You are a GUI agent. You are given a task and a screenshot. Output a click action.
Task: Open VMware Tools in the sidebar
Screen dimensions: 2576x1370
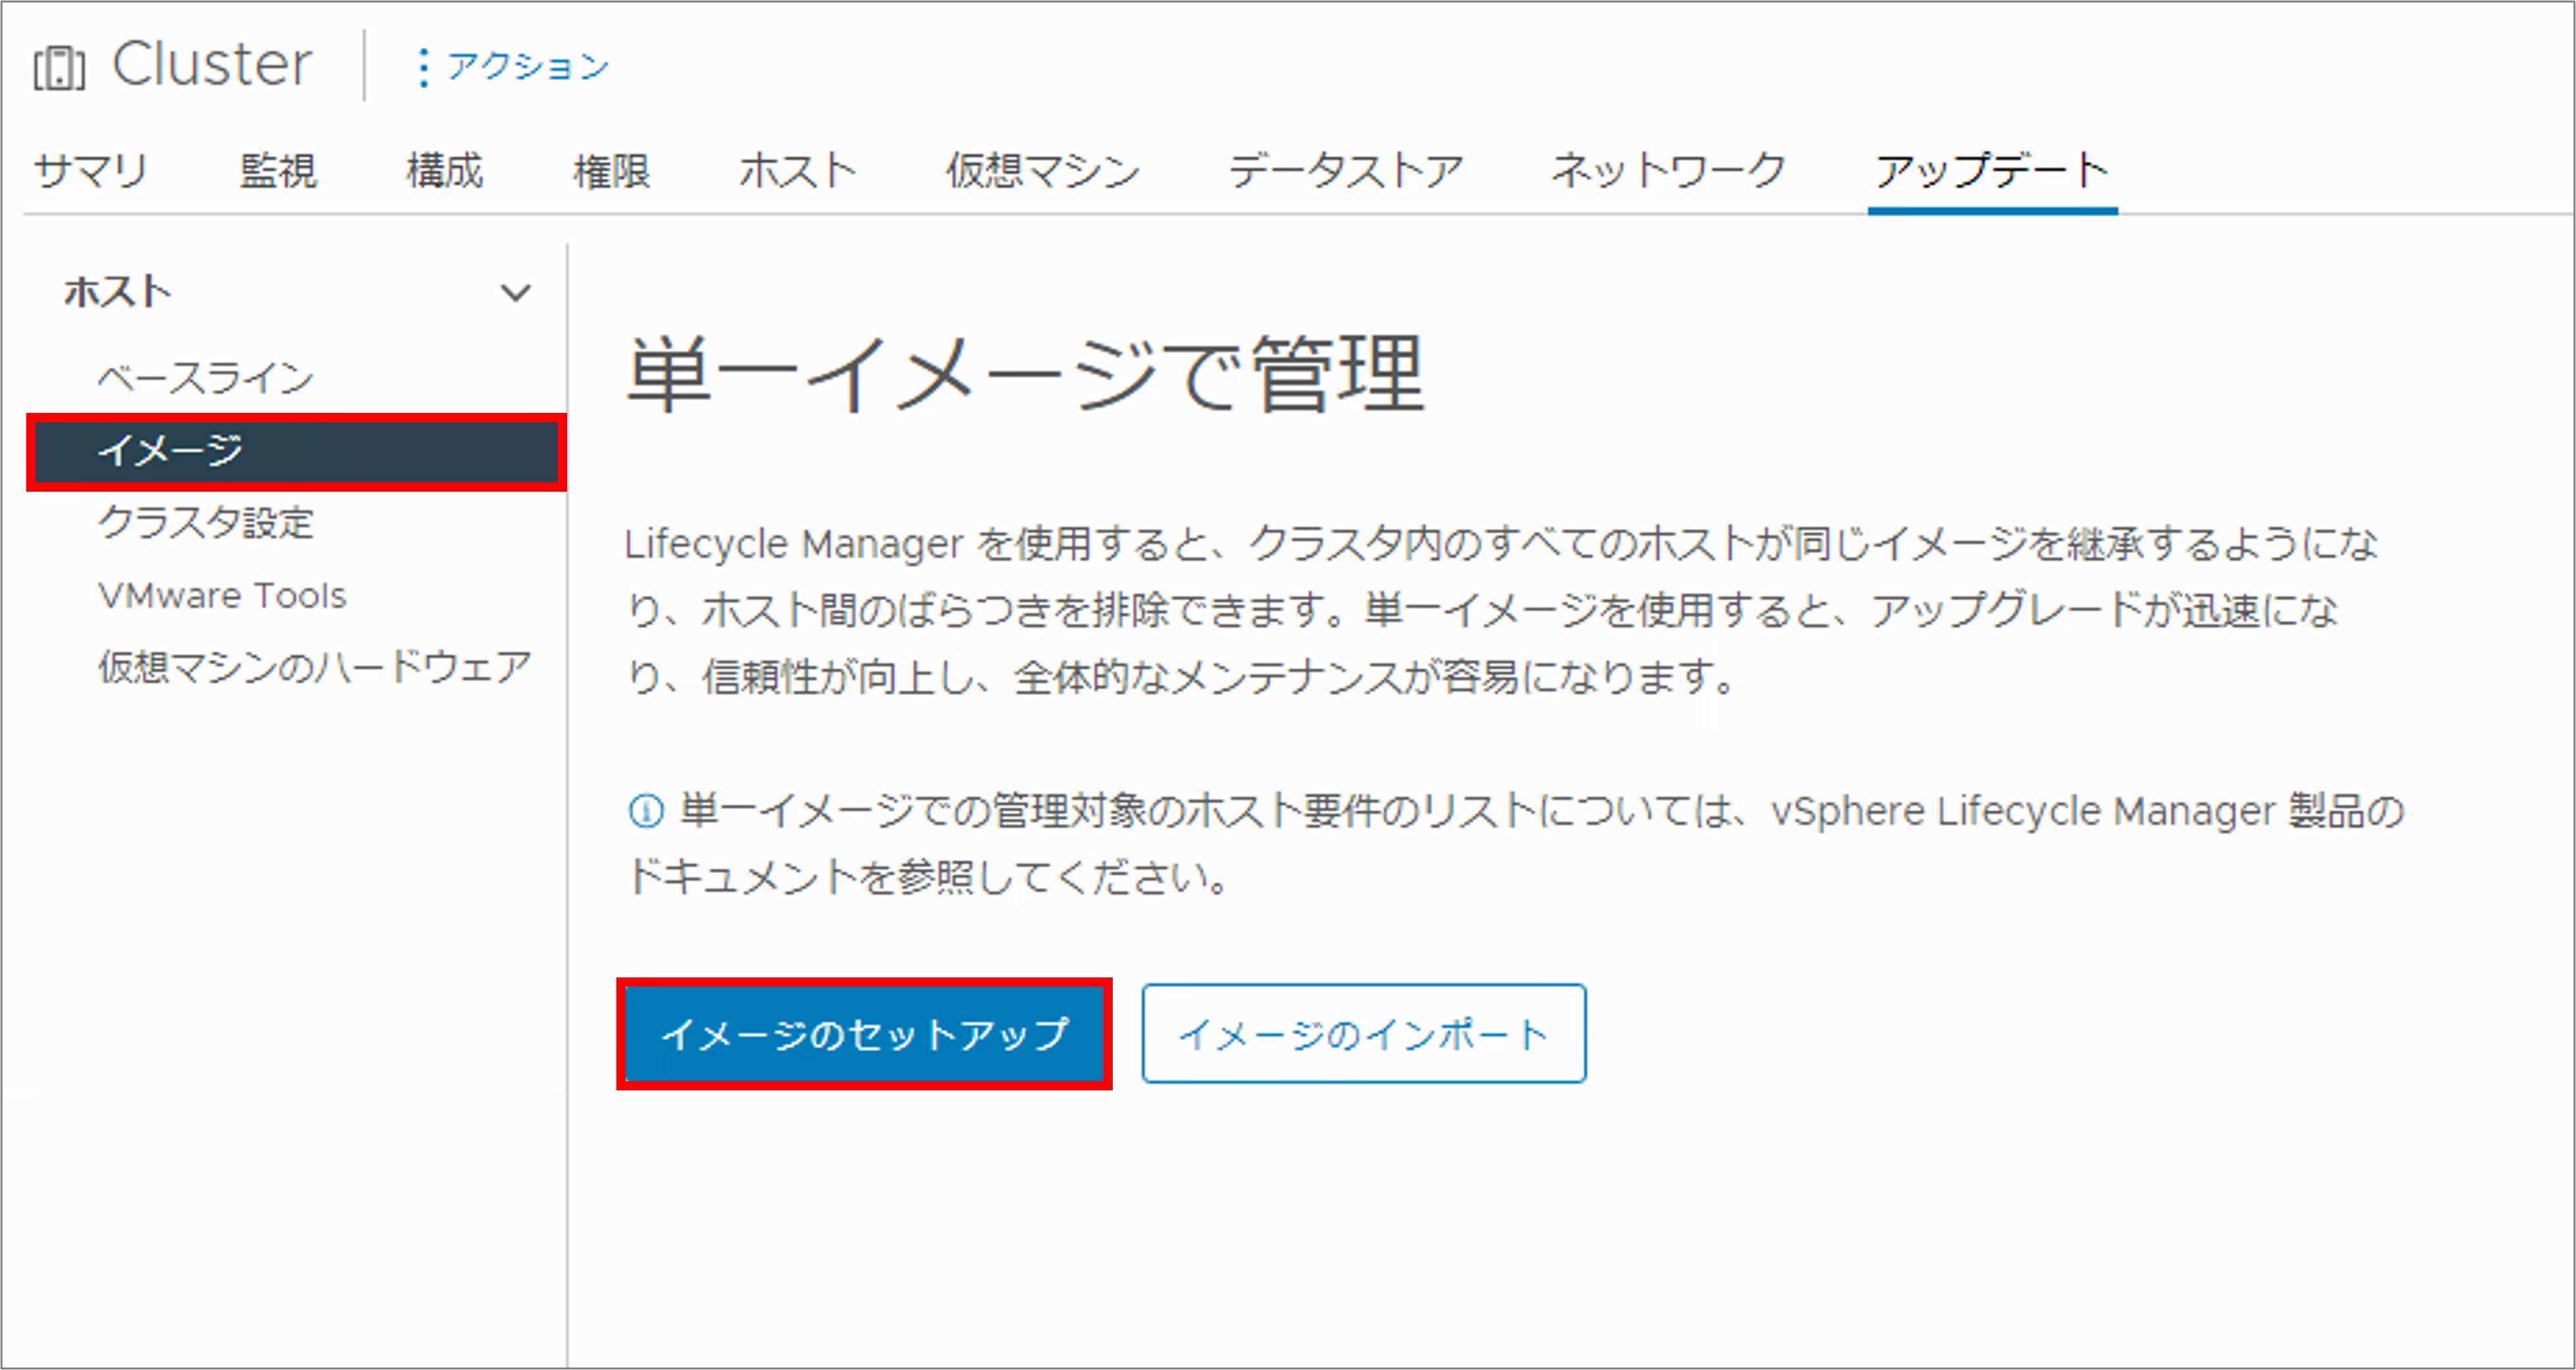point(222,596)
